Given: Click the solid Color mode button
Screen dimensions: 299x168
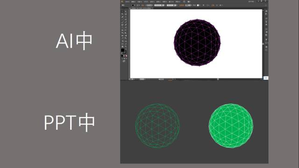Looking at the screenshot, I should [122, 56].
